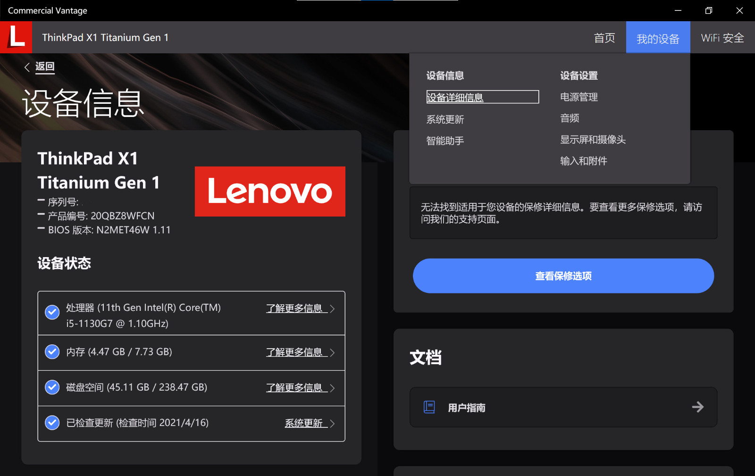This screenshot has height=476, width=755.
Task: Open 了解更多信息 link for disk space
Action: tap(296, 388)
